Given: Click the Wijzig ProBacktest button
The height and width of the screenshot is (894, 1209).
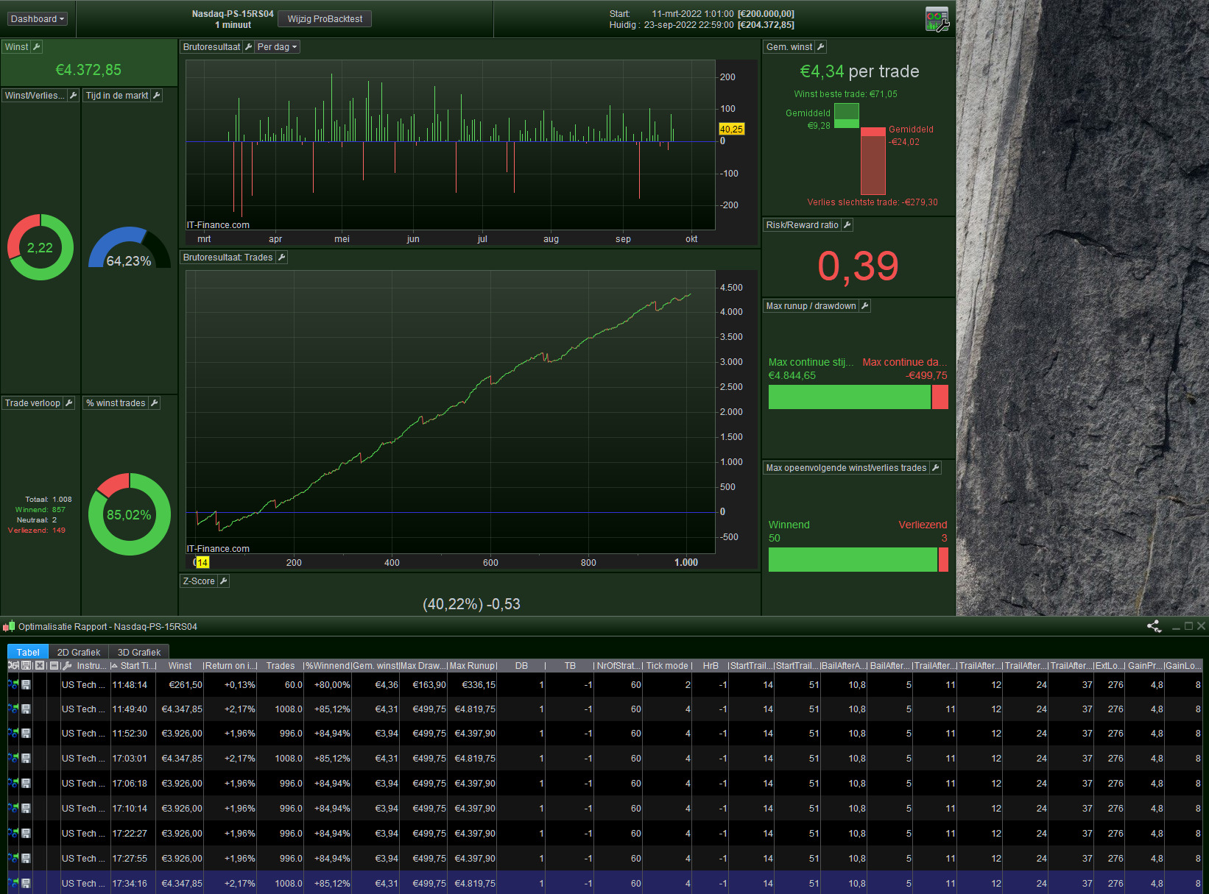Looking at the screenshot, I should coord(325,19).
